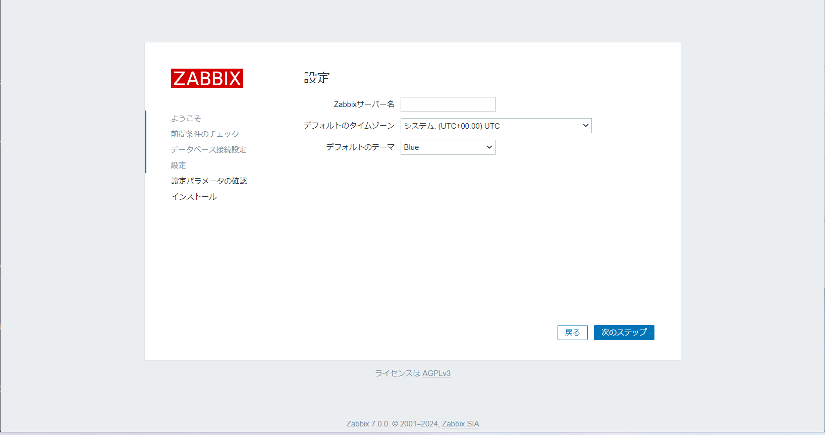Viewport: 825px width, 435px height.
Task: Select the 前提条件のチェック step
Action: tap(205, 134)
